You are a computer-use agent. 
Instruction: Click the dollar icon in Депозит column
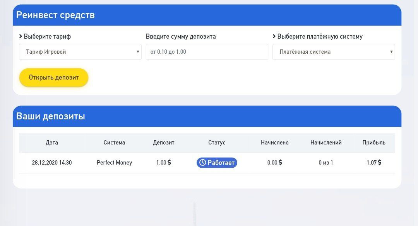(169, 162)
